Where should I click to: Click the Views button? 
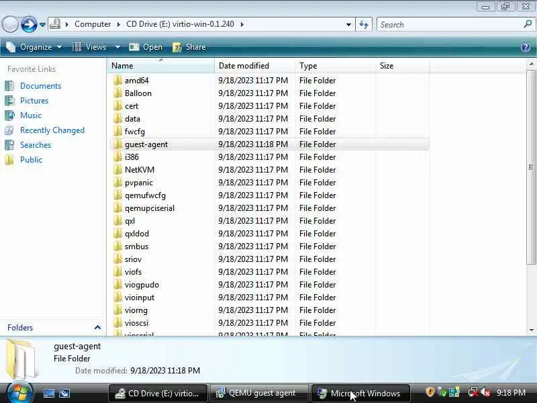89,47
